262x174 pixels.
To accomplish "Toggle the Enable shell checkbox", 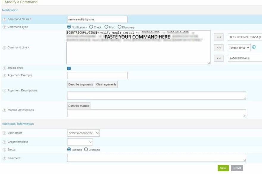I will (69, 68).
